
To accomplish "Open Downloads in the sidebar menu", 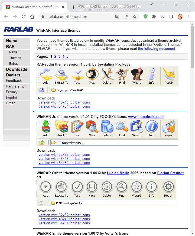I will (x=17, y=69).
